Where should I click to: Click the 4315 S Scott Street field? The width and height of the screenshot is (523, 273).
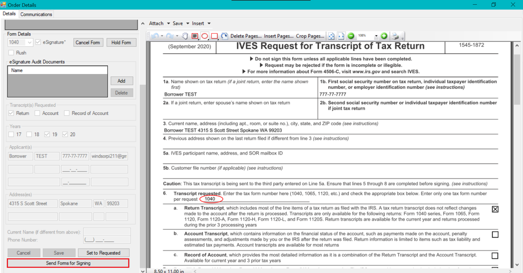[33, 204]
